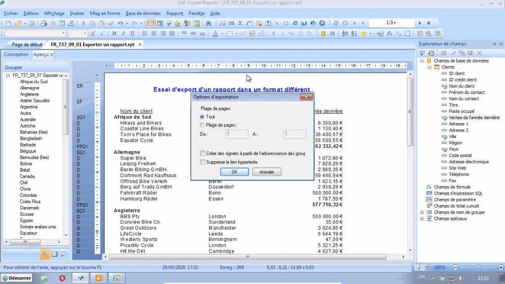Screen dimensions: 505x284
Task: Click the 'Annuler' button
Action: point(267,172)
